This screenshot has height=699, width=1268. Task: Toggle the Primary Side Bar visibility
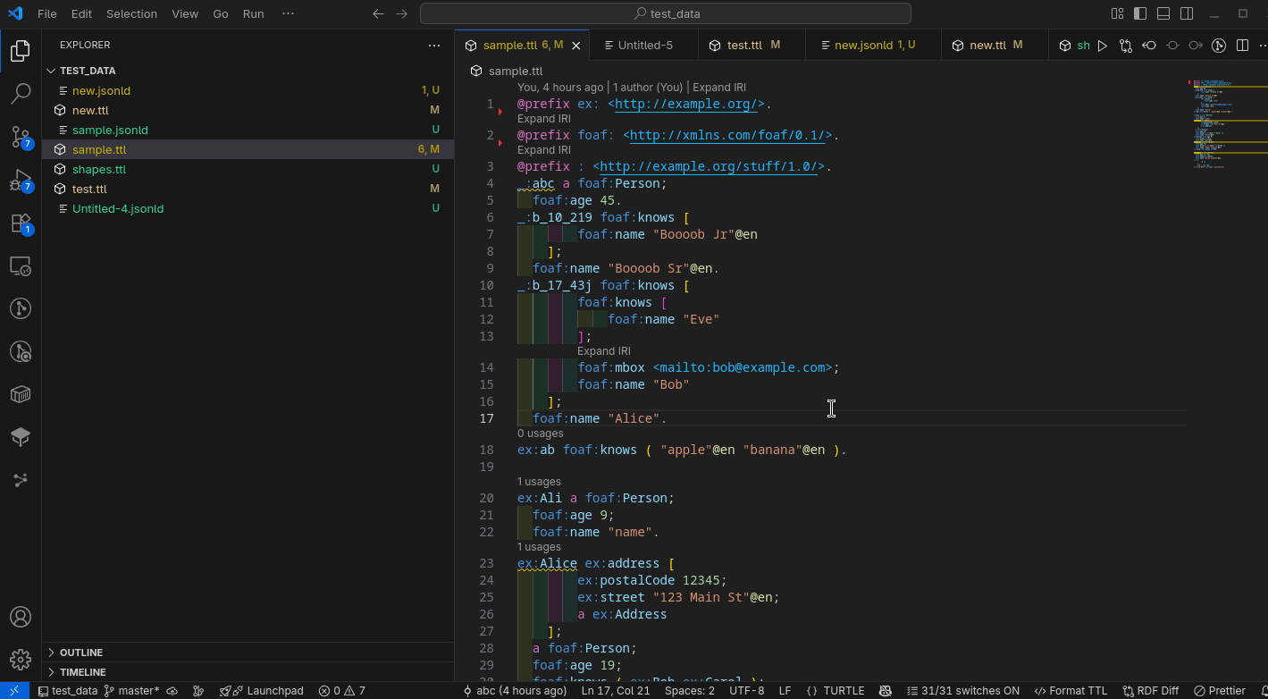click(x=1140, y=13)
